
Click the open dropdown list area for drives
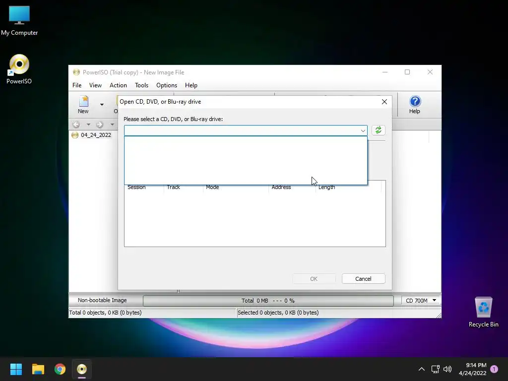246,160
